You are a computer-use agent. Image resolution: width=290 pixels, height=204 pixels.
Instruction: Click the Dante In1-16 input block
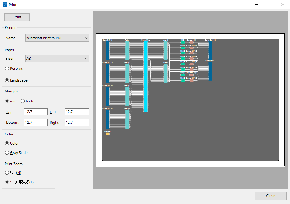(107, 50)
